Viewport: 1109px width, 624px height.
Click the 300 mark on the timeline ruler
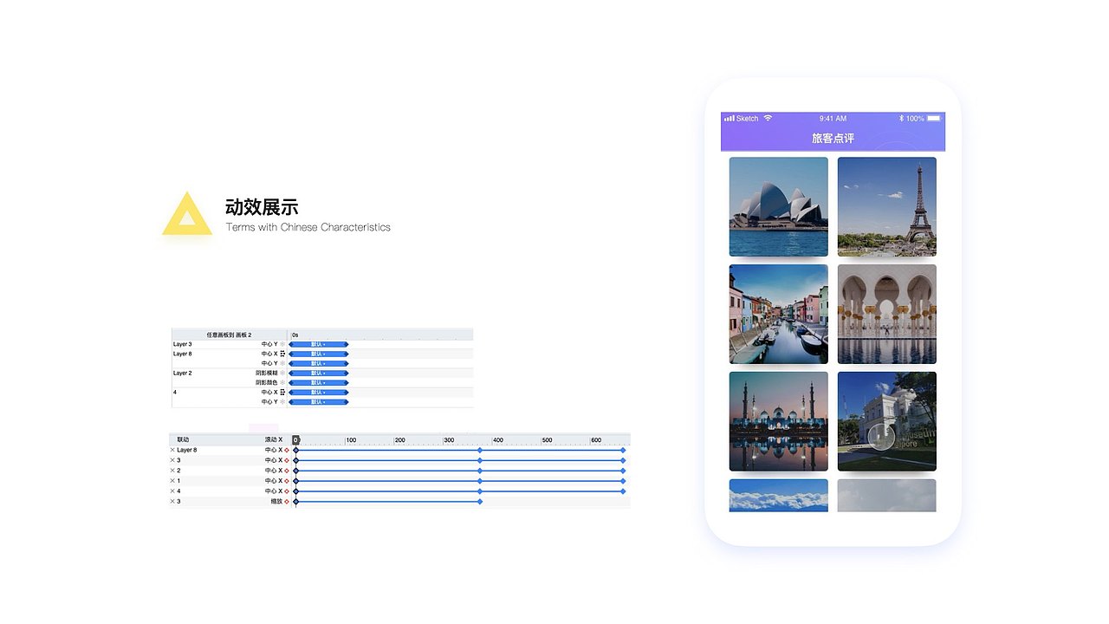coord(449,440)
